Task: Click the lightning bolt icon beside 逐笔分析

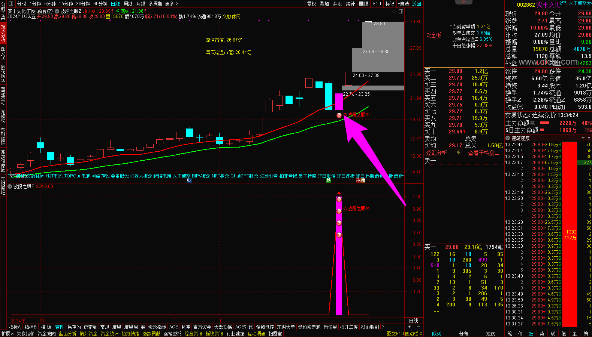Action: (459, 153)
